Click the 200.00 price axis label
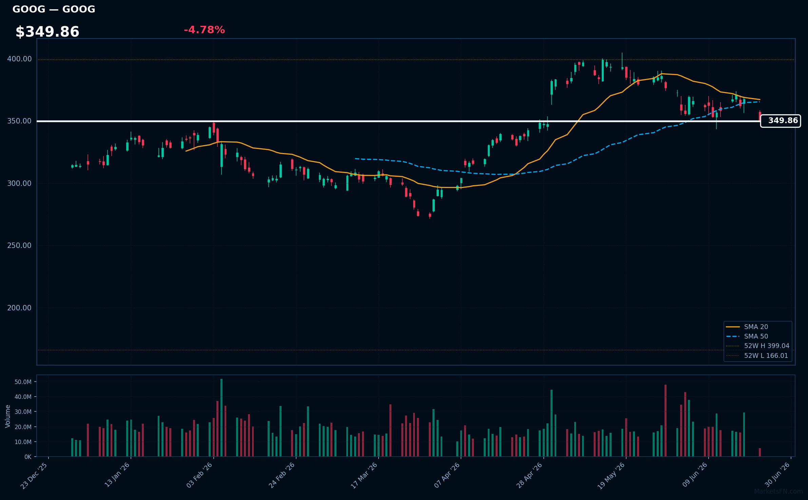 pos(19,308)
